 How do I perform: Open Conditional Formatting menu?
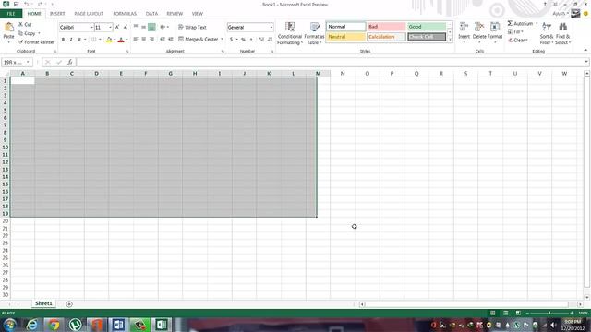(x=289, y=33)
